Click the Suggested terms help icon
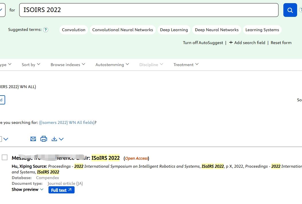 point(45,30)
